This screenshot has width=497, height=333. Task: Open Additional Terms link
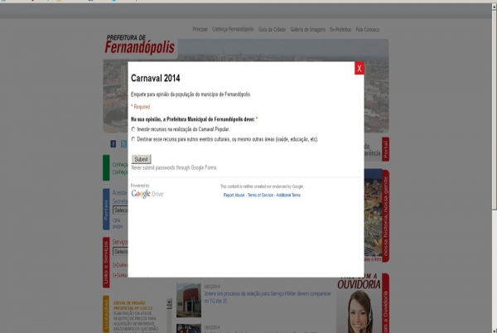point(288,195)
